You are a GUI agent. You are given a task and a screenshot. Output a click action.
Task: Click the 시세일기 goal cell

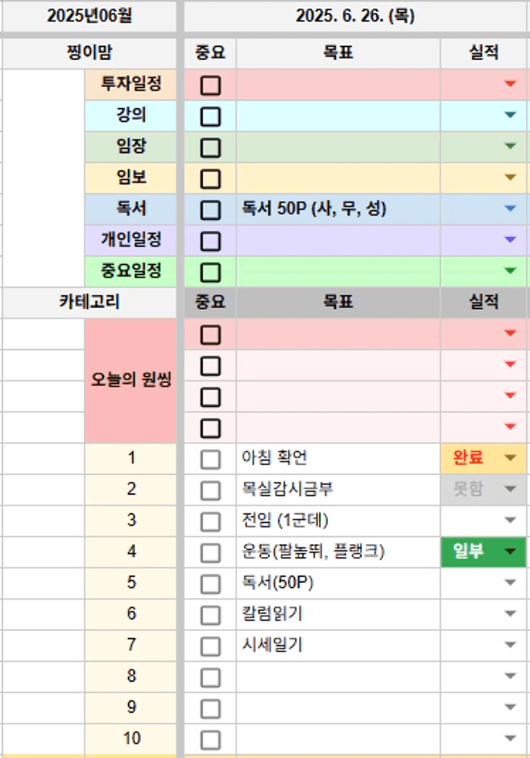pyautogui.click(x=338, y=645)
